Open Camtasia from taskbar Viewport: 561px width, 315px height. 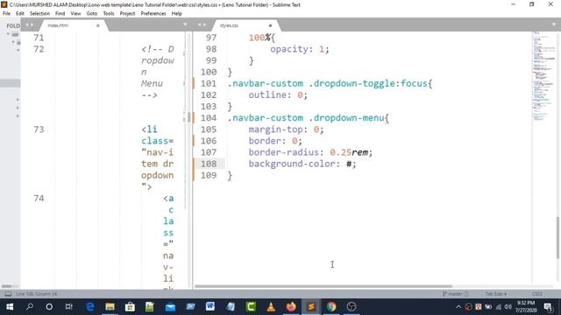tap(251, 307)
